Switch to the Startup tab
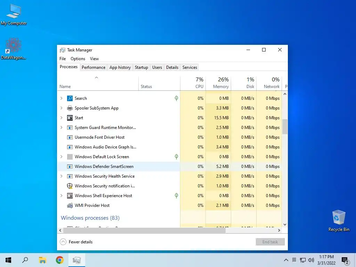 click(141, 67)
